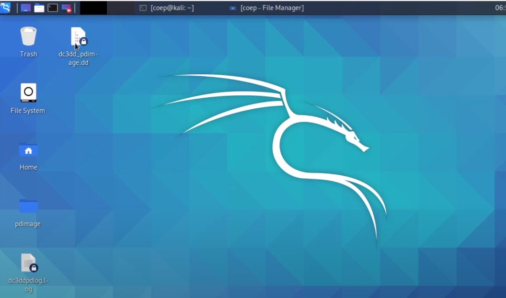Open the screen recorder panel launcher

(x=67, y=8)
